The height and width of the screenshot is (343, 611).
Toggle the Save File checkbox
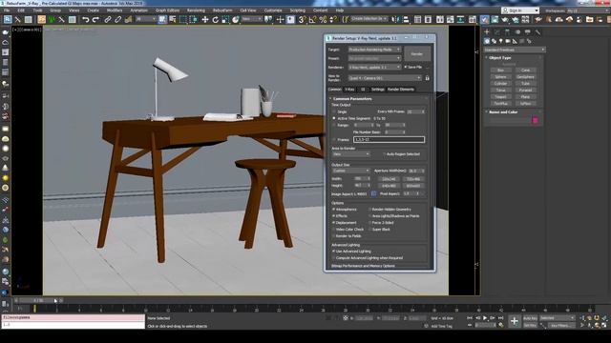(x=406, y=67)
